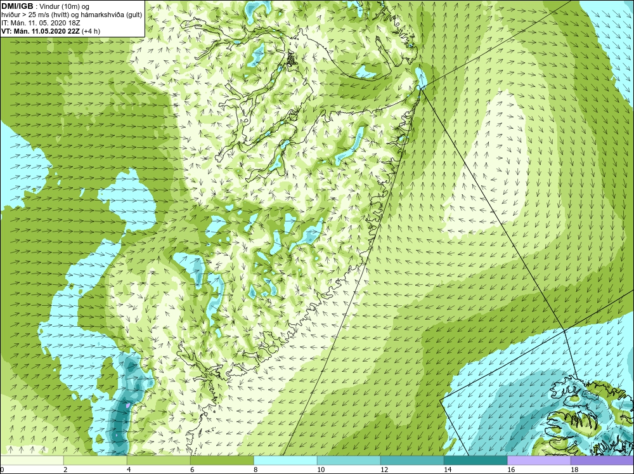The width and height of the screenshot is (634, 474).
Task: Click the light cyan 8–10 legend swatch
Action: [x=285, y=460]
